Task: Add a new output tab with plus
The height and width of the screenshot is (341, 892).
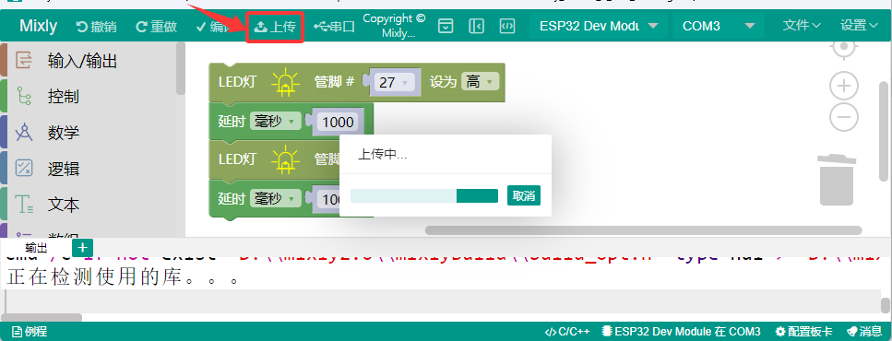Action: tap(82, 247)
